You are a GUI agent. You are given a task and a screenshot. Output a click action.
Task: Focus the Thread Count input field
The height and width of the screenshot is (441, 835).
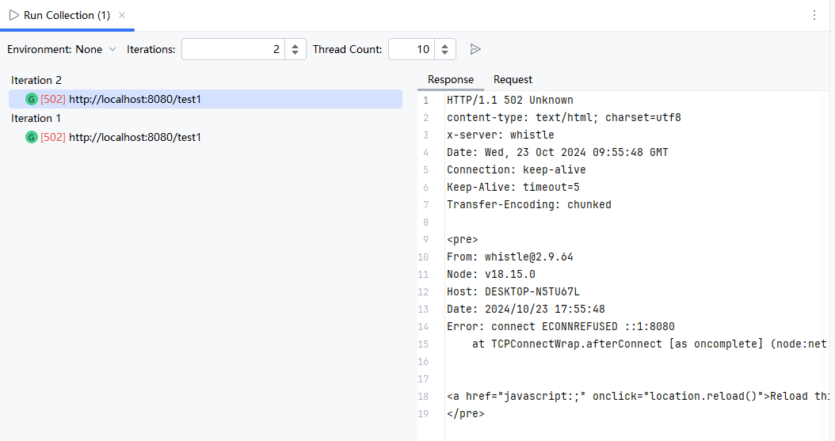tap(410, 49)
